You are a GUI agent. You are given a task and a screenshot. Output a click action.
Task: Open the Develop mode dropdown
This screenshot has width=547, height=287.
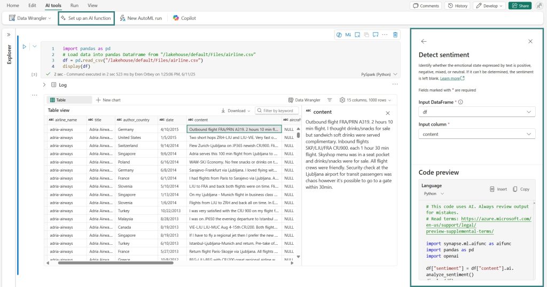tap(489, 6)
